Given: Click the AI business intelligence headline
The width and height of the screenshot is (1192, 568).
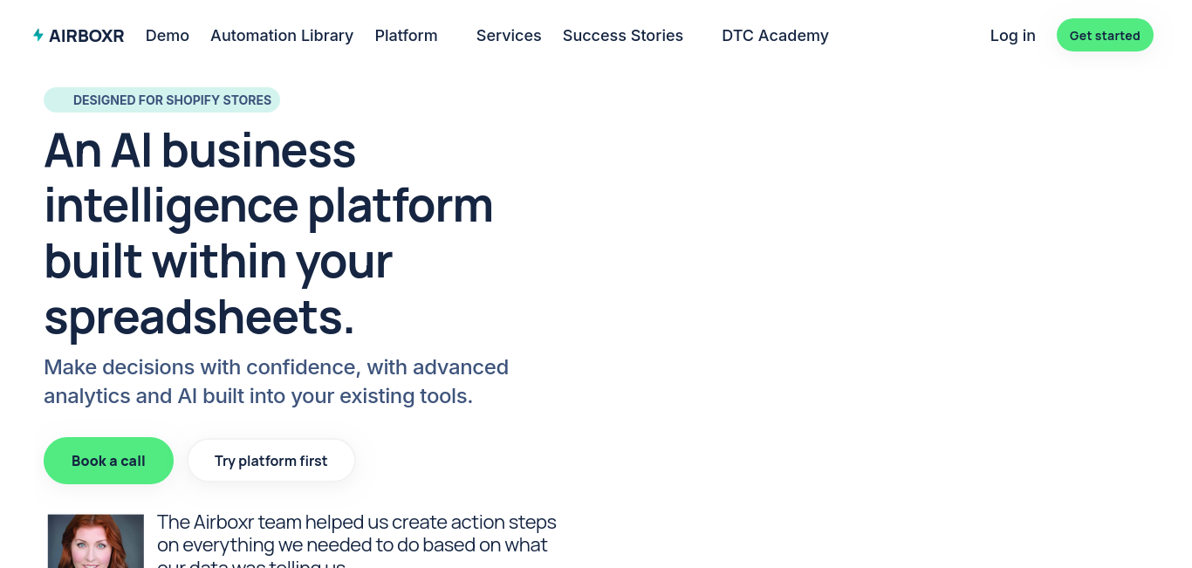Looking at the screenshot, I should coord(269,233).
